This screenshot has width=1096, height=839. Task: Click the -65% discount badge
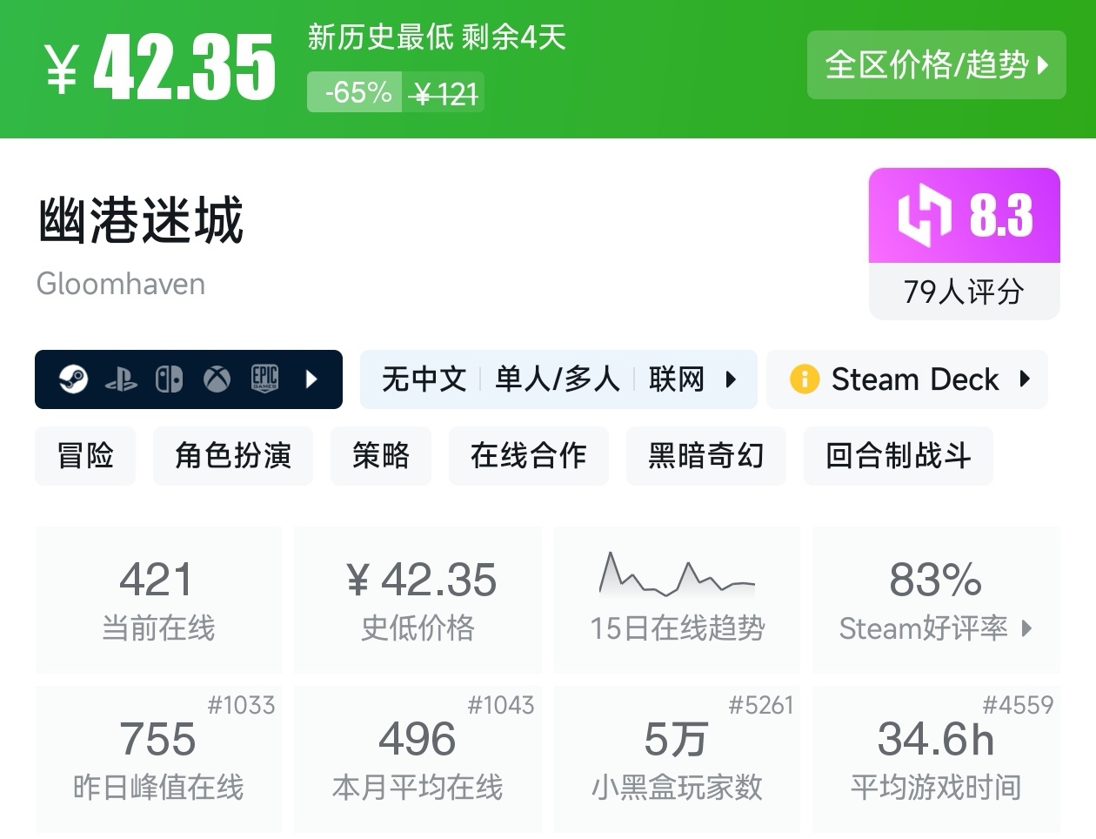click(x=353, y=91)
